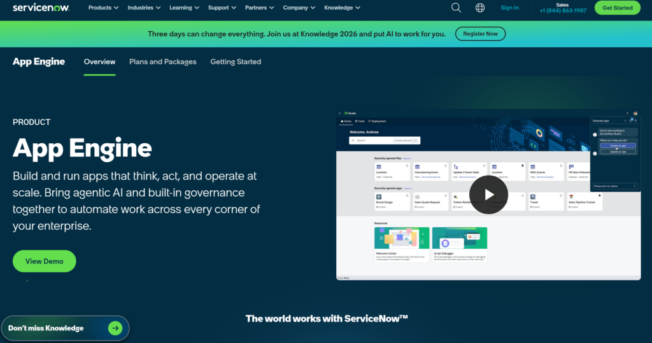652x343 pixels.
Task: Open the Learning dropdown menu
Action: pyautogui.click(x=184, y=8)
